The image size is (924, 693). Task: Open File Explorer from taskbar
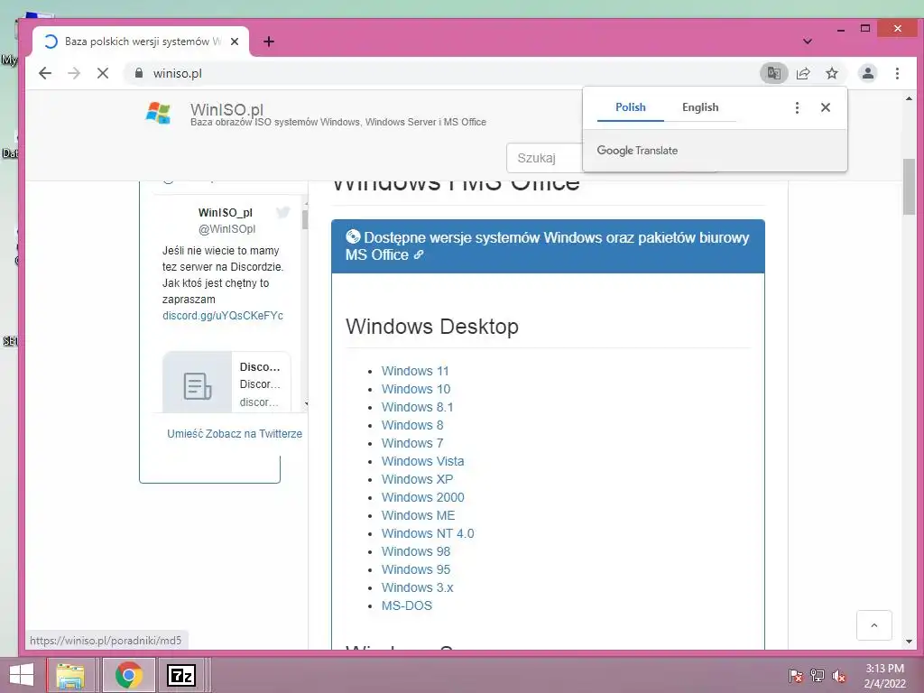pos(70,675)
